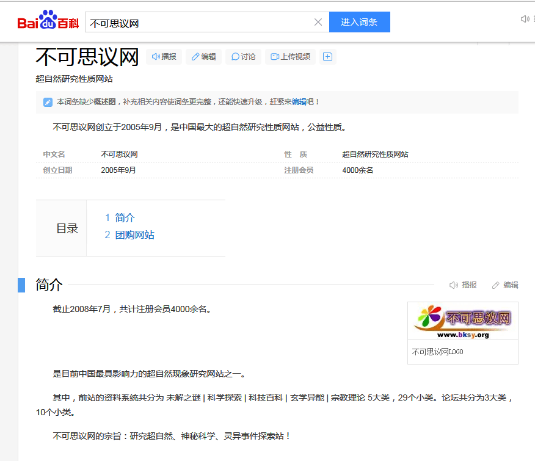Jump to 团购网站 in the table of contents
Viewport: 535px width, 461px height.
[134, 235]
